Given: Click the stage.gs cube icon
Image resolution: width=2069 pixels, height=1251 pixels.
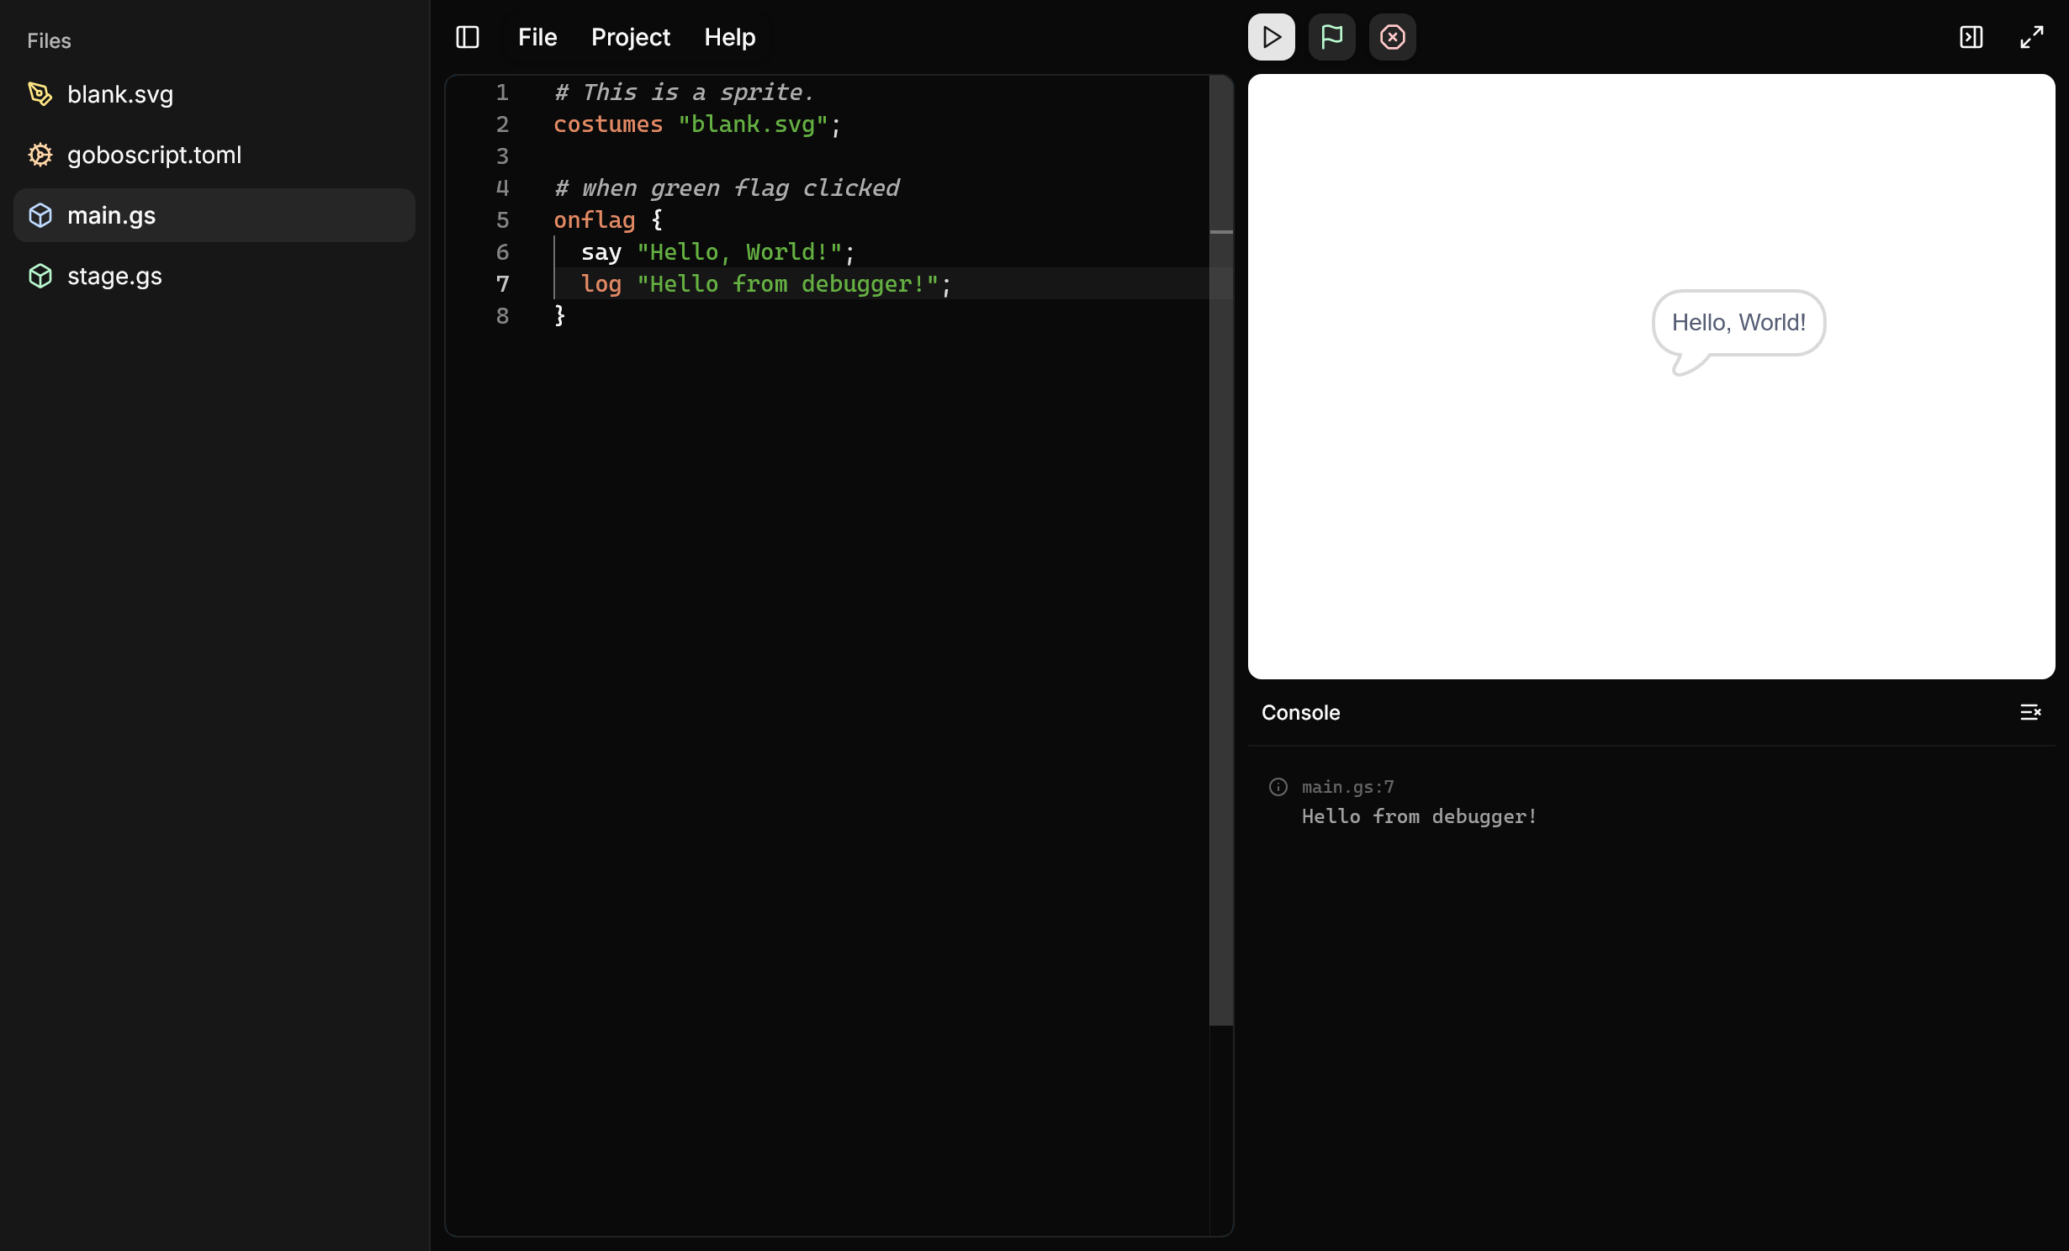Looking at the screenshot, I should point(40,276).
